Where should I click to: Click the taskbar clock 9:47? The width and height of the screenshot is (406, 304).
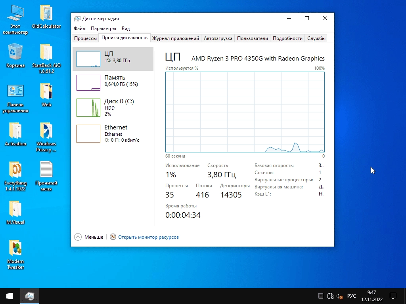(372, 296)
